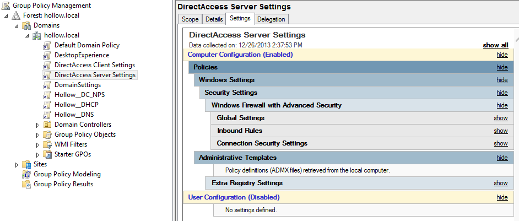Click the Forest hollow.local icon
Screen dimensions: 519x221
(x=16, y=15)
